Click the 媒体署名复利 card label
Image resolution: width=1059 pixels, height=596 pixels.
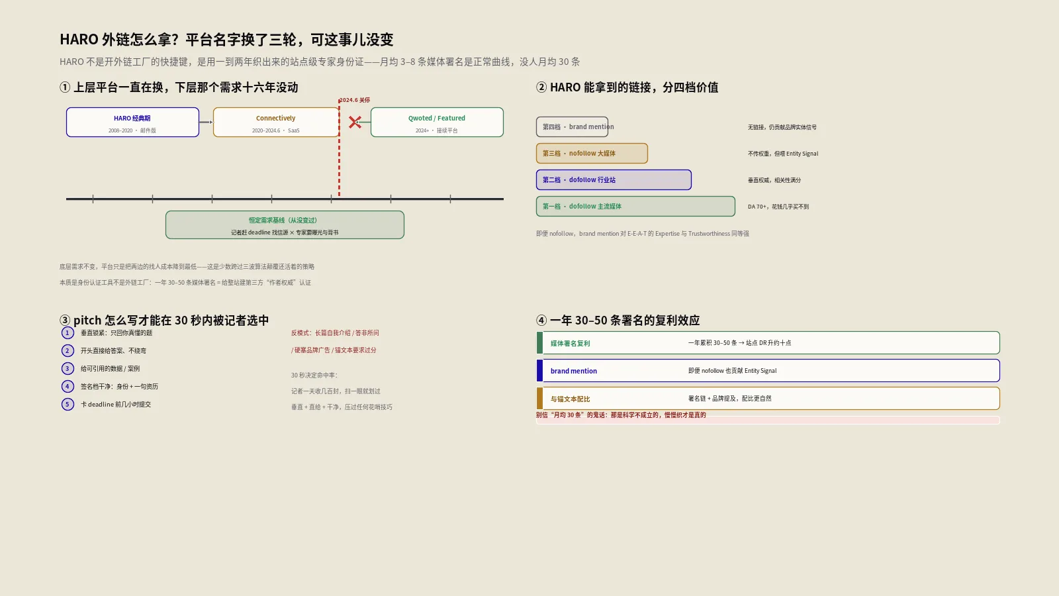570,344
